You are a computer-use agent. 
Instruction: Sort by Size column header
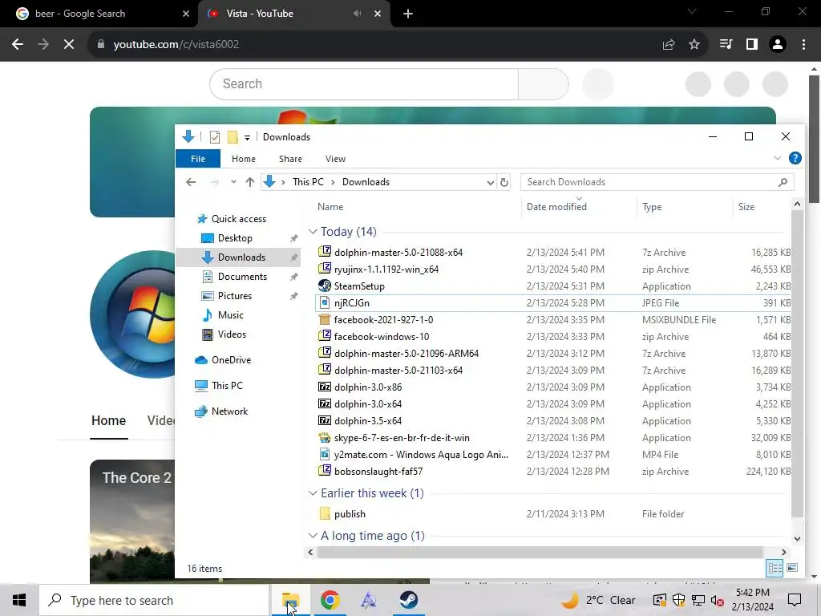pyautogui.click(x=746, y=207)
